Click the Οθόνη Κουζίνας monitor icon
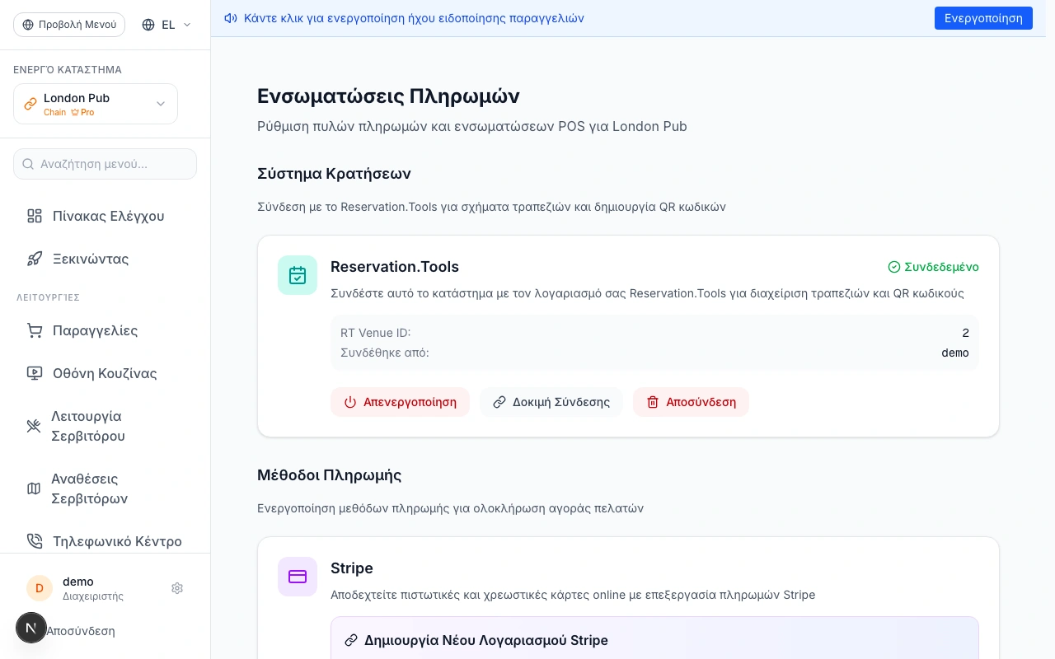Image resolution: width=1055 pixels, height=659 pixels. coord(35,373)
